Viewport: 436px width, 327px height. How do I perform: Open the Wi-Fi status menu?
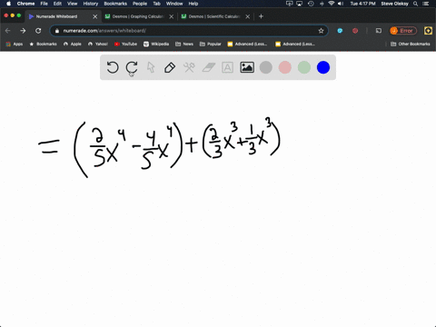click(332, 4)
